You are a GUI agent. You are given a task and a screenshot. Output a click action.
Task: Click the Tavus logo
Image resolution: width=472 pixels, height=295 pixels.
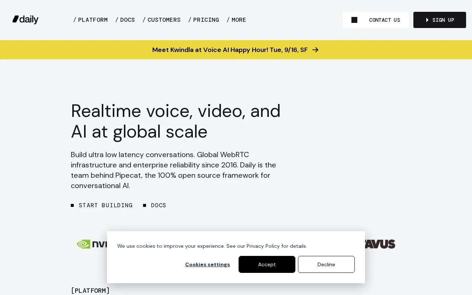380,244
